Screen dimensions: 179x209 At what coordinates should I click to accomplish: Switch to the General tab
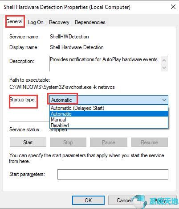click(x=15, y=21)
